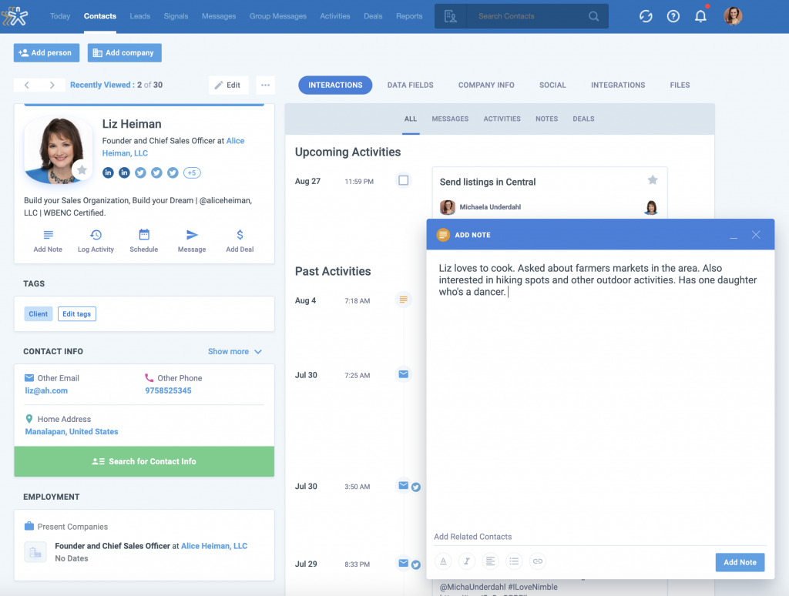
Task: Switch to the Data Fields tab
Action: pyautogui.click(x=410, y=85)
